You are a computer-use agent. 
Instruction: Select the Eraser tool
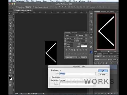pyautogui.click(x=10, y=45)
